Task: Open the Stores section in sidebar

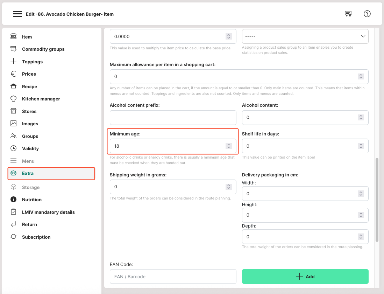Action: [29, 111]
